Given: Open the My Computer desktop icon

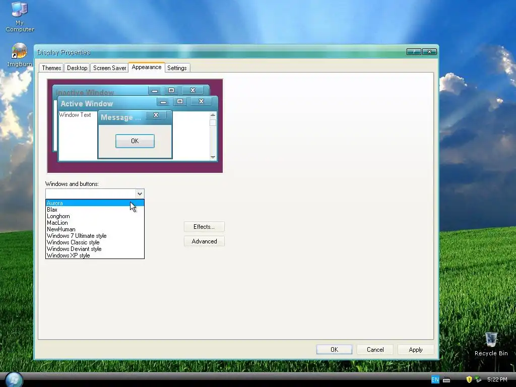Looking at the screenshot, I should point(20,17).
